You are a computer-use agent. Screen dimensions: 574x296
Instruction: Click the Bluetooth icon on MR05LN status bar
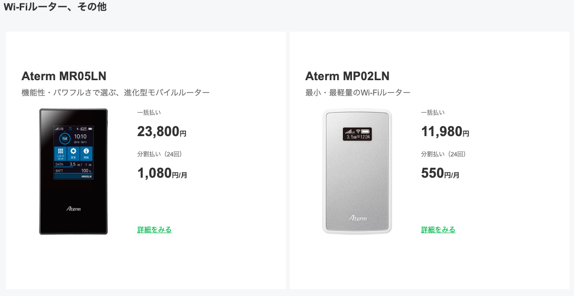(x=78, y=129)
